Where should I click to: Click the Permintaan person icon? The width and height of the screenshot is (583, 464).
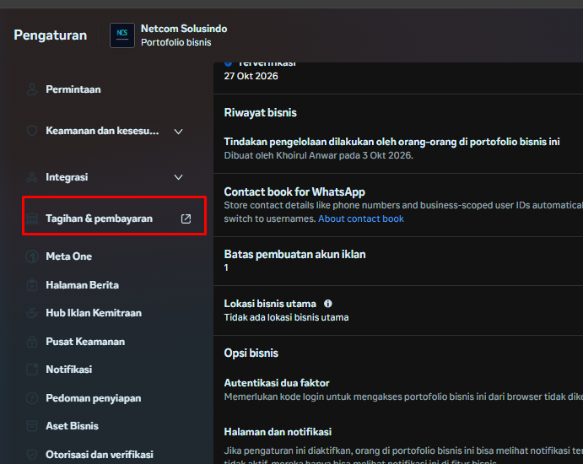tap(32, 89)
